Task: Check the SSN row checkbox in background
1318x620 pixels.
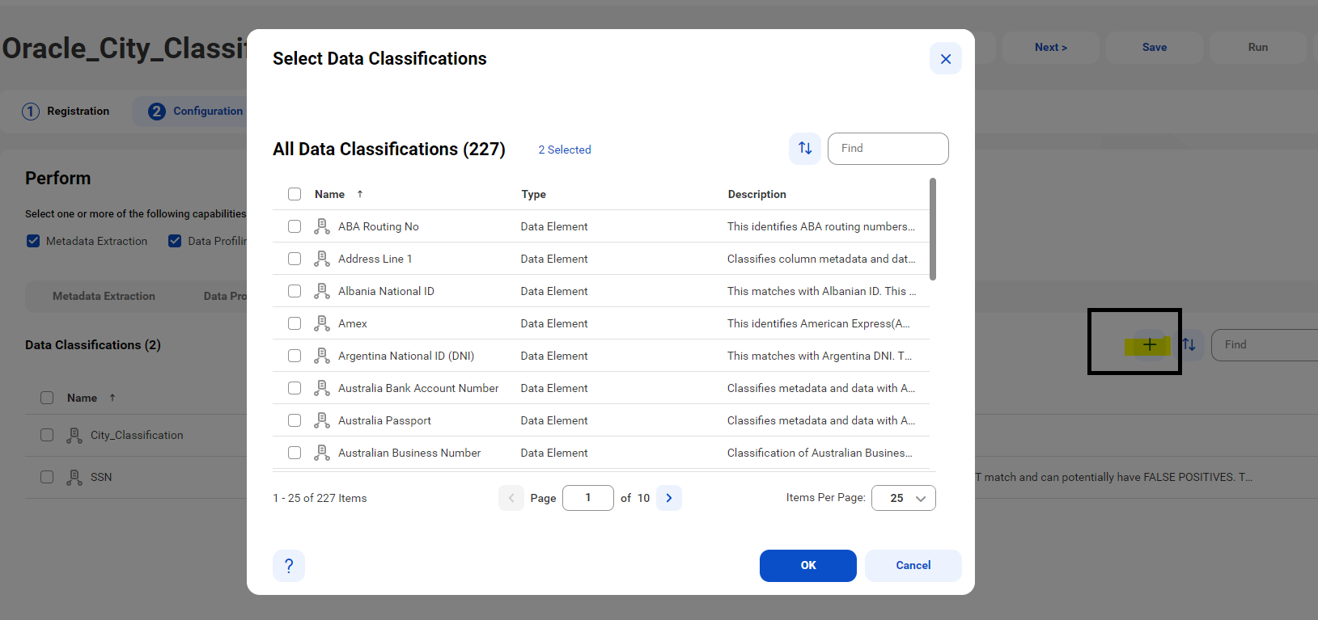Action: point(47,477)
